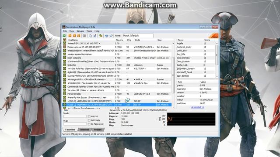Click the status bar servers and players summary
The image size is (280, 157).
(x=97, y=134)
